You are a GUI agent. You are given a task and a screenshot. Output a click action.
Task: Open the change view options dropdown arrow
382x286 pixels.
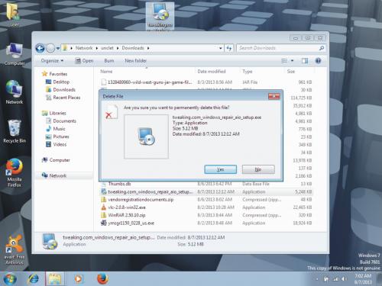pos(292,61)
